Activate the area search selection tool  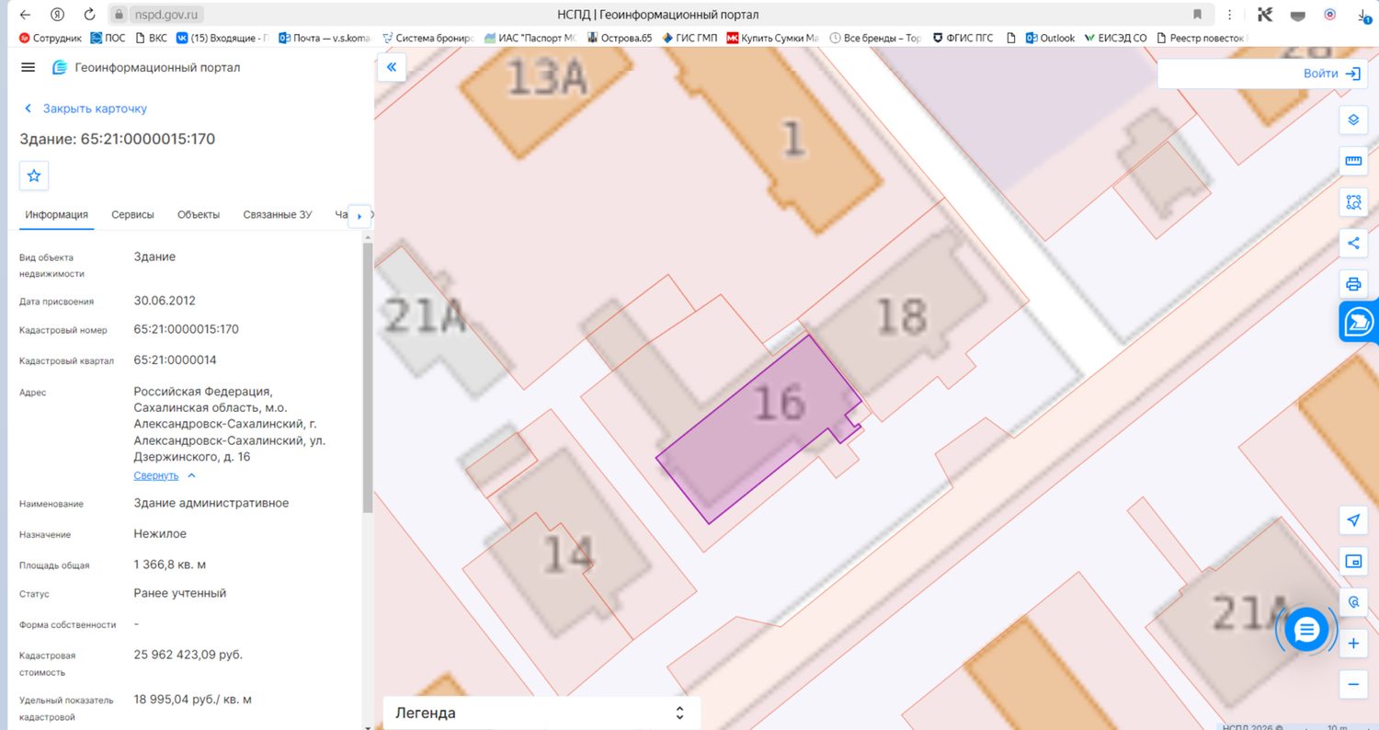(x=1353, y=202)
